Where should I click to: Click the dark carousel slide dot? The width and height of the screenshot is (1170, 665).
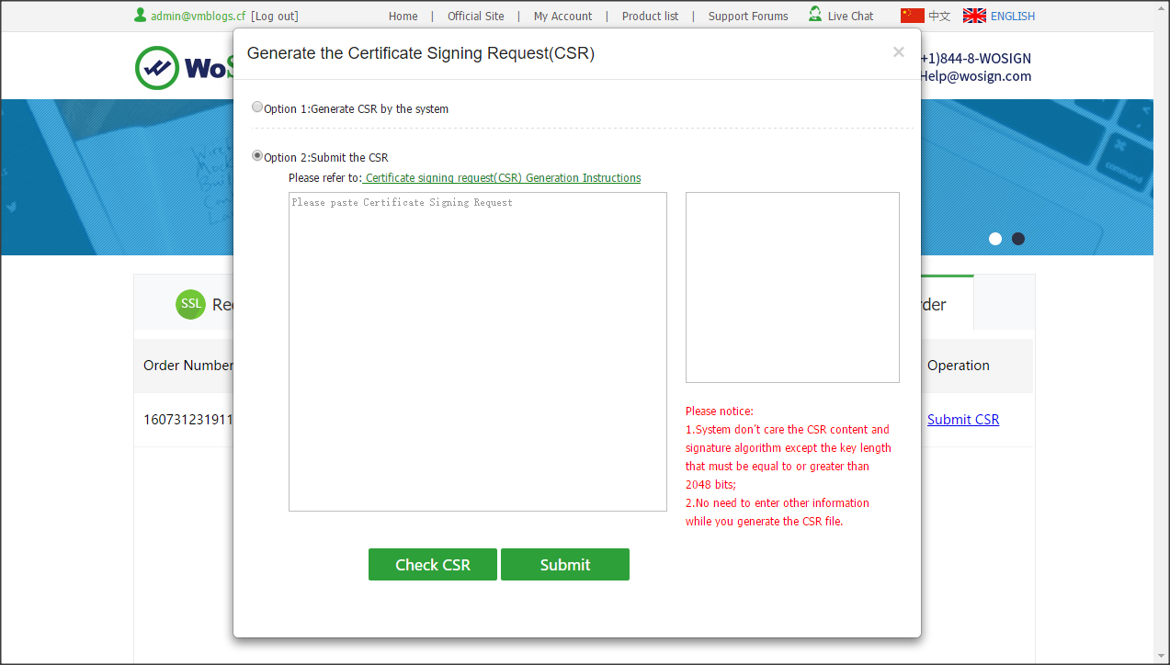[x=1018, y=239]
